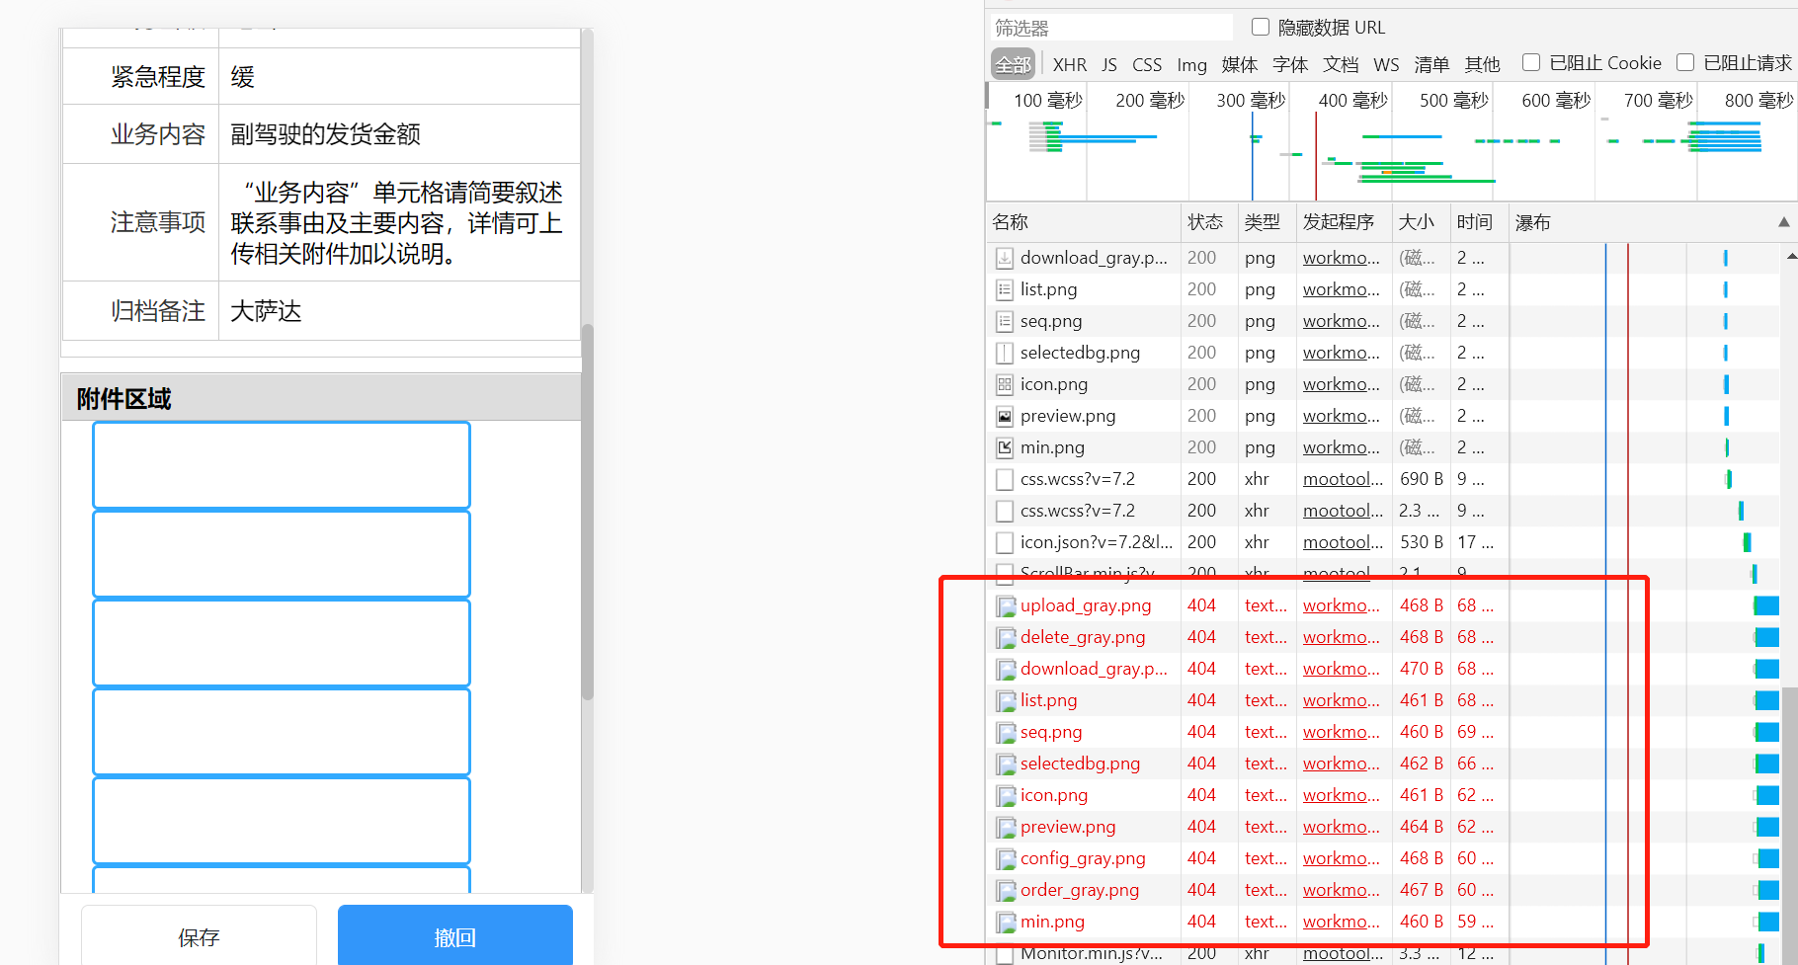The height and width of the screenshot is (965, 1798).
Task: Sort by the 状态 column header
Action: [1209, 222]
